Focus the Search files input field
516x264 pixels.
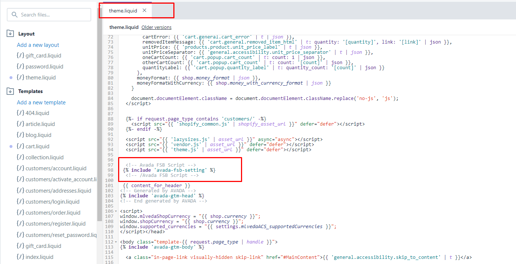pos(49,15)
